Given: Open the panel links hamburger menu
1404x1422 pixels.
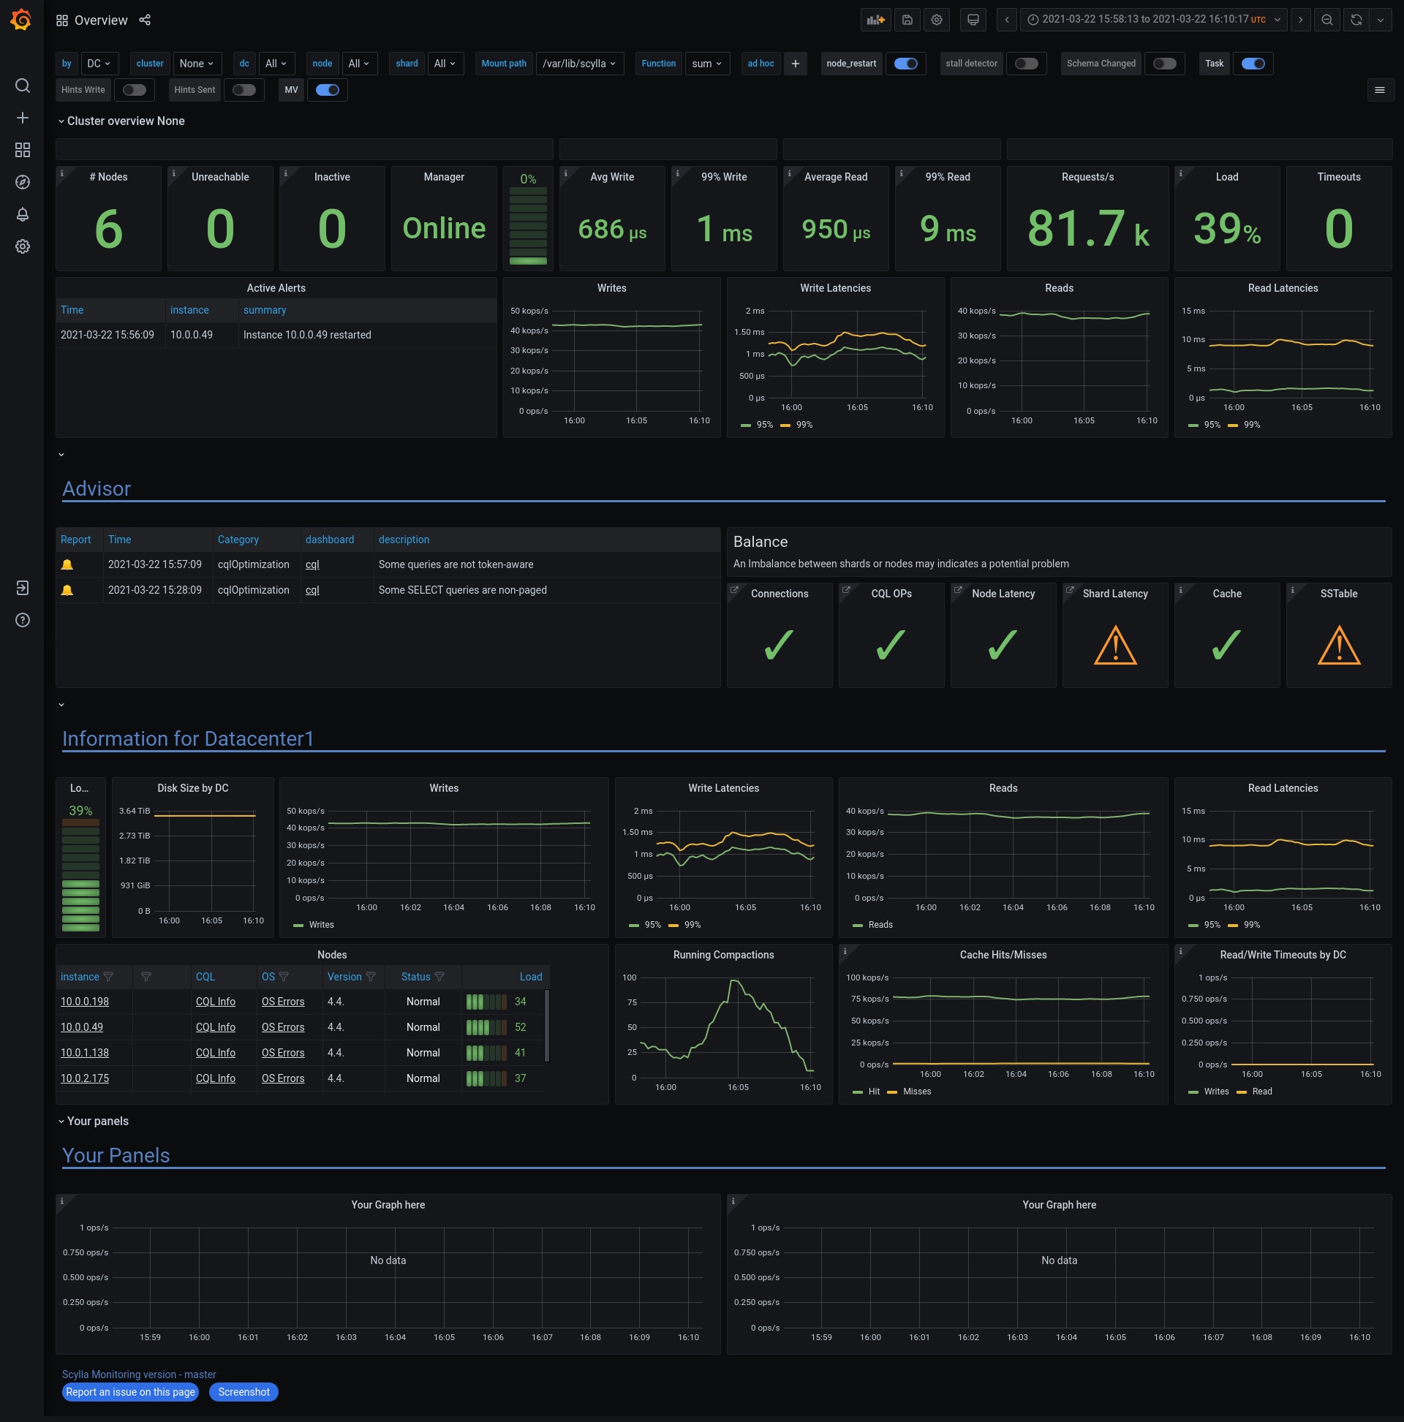Looking at the screenshot, I should coord(1380,90).
